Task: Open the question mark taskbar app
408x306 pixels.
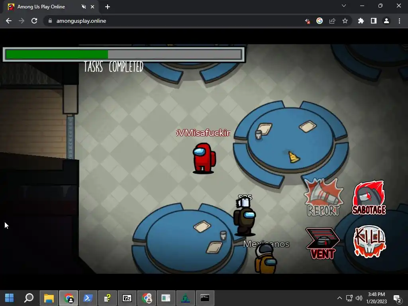Action: point(108,298)
